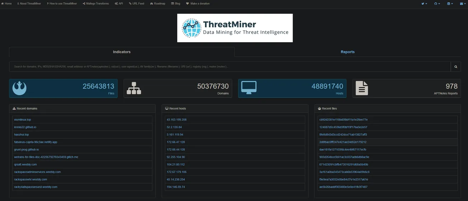The height and width of the screenshot is (201, 468).
Task: Click the ThreatMiner logo banner
Action: pos(235,28)
